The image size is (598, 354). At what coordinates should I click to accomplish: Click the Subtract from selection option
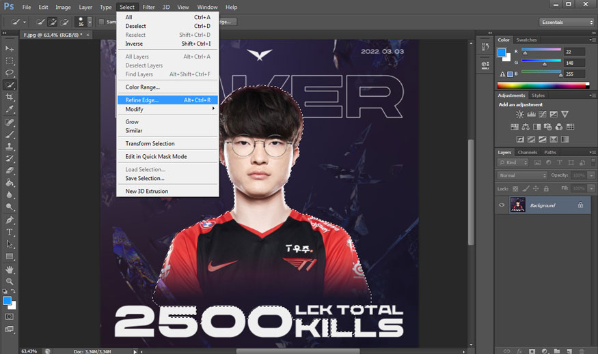click(x=65, y=22)
